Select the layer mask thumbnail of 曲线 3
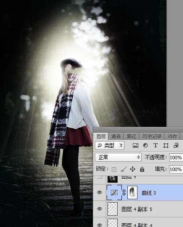 132,192
